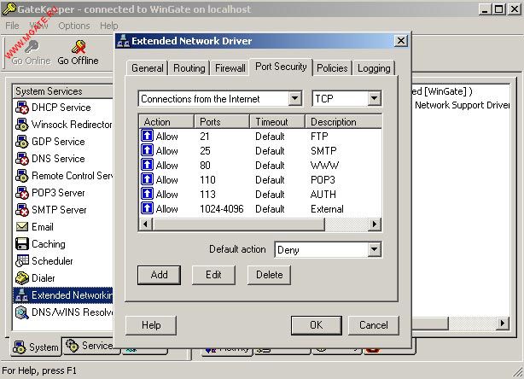The height and width of the screenshot is (379, 524).
Task: Expand the Default action Deny dropdown
Action: [x=374, y=249]
